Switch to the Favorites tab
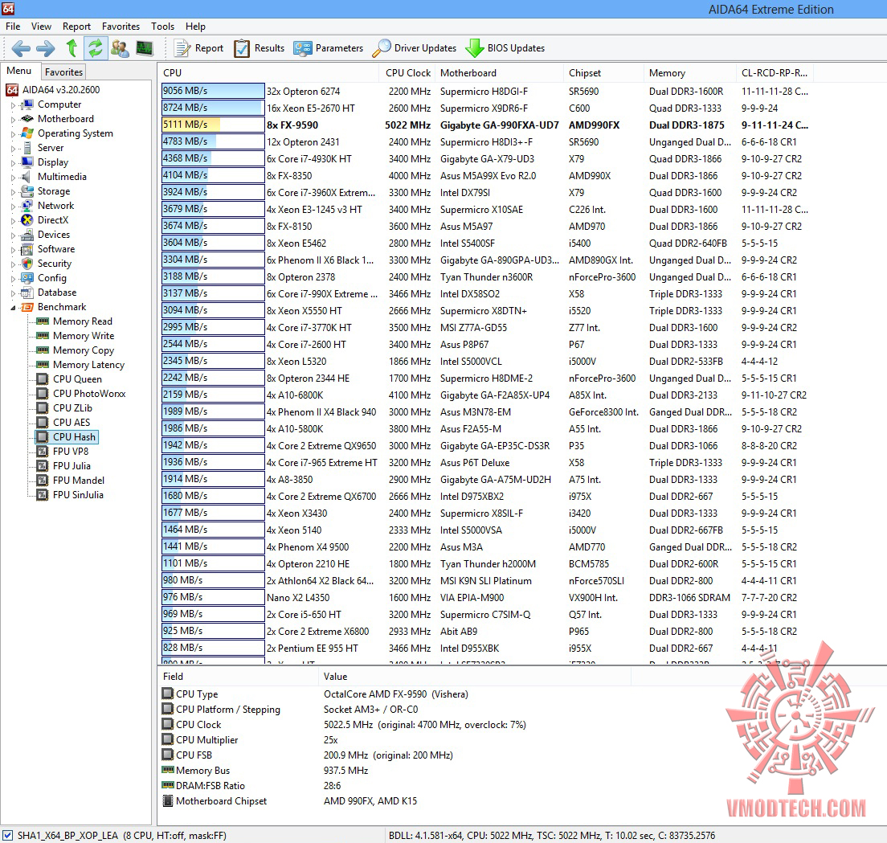Screen dimensions: 887x843 coord(64,72)
